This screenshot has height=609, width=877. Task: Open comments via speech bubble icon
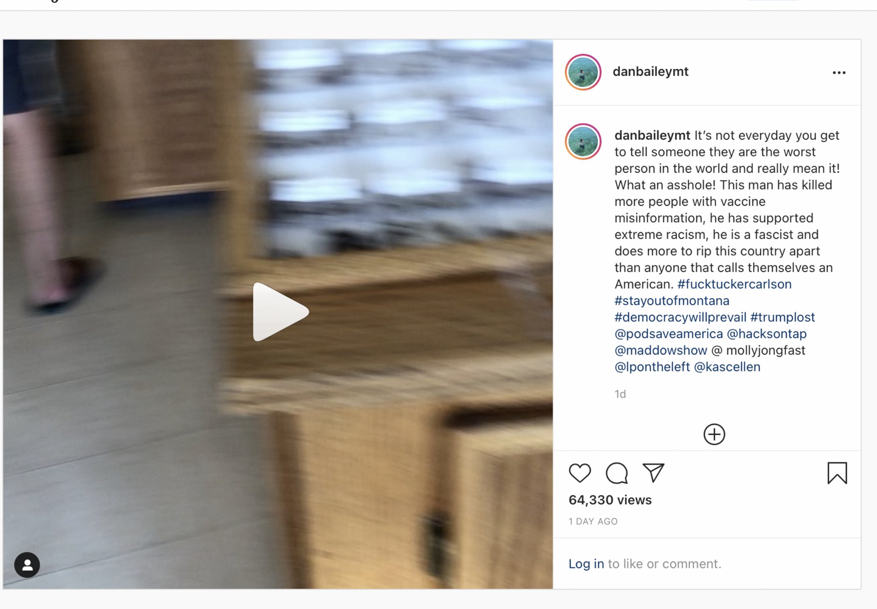point(617,473)
